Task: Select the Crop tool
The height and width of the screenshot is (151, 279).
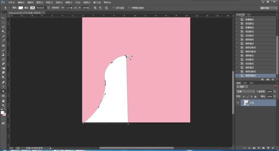Action: (x=3, y=36)
